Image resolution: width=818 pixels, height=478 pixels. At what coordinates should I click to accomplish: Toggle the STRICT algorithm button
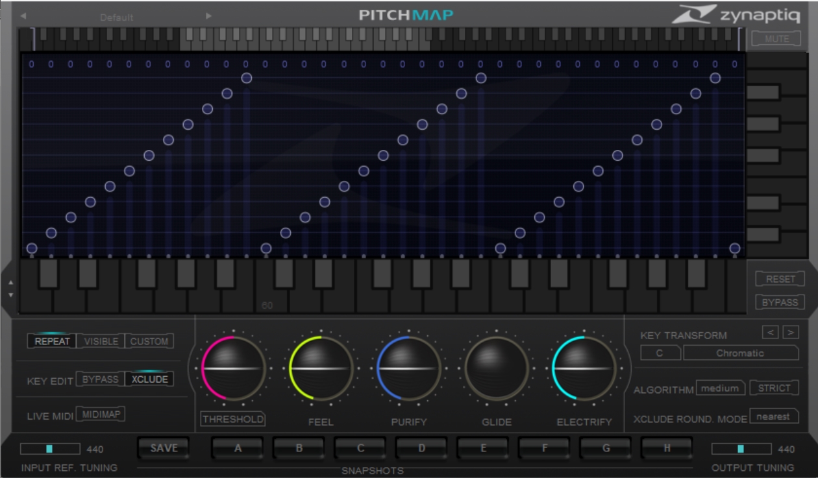774,388
